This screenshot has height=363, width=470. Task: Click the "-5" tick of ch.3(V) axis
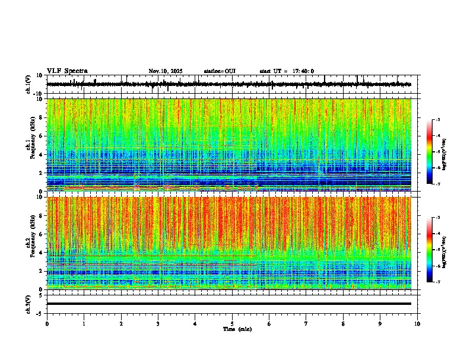(x=40, y=314)
